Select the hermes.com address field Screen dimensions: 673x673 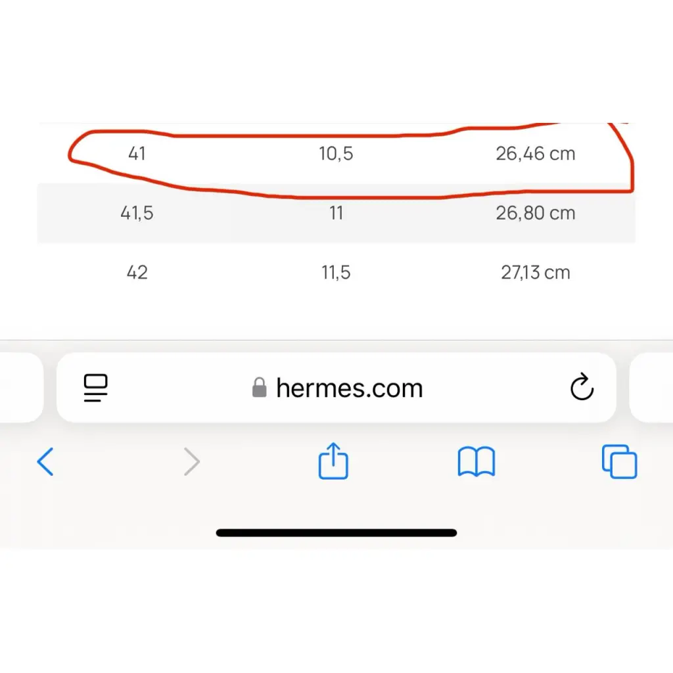click(x=336, y=388)
